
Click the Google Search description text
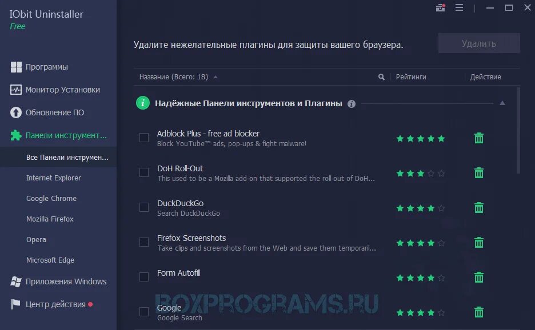(179, 318)
